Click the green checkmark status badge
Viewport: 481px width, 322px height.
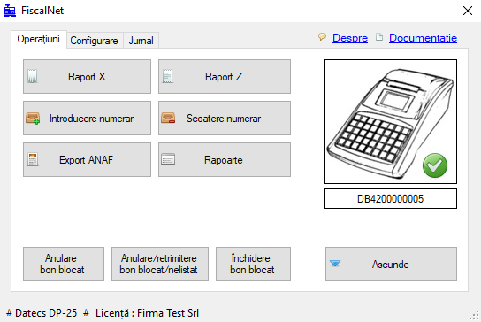point(435,165)
